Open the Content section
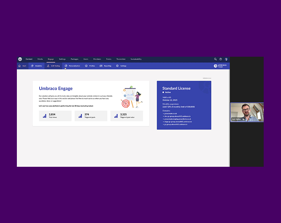Viewport: 281px width, 223px height. (29, 59)
